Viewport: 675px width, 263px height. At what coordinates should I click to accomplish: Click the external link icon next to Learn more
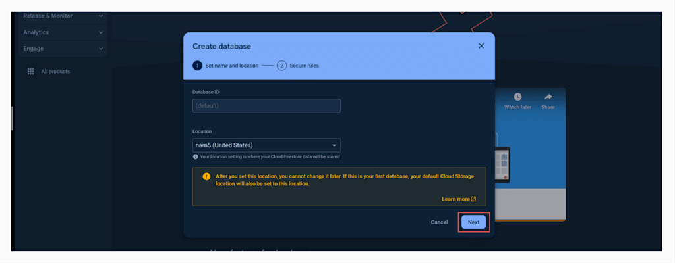473,199
